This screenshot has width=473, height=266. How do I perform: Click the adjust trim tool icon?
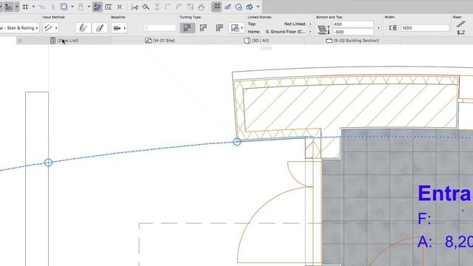(146, 7)
